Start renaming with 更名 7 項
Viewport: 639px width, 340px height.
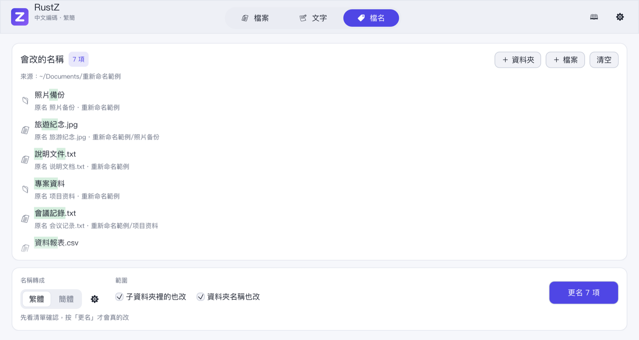click(583, 293)
